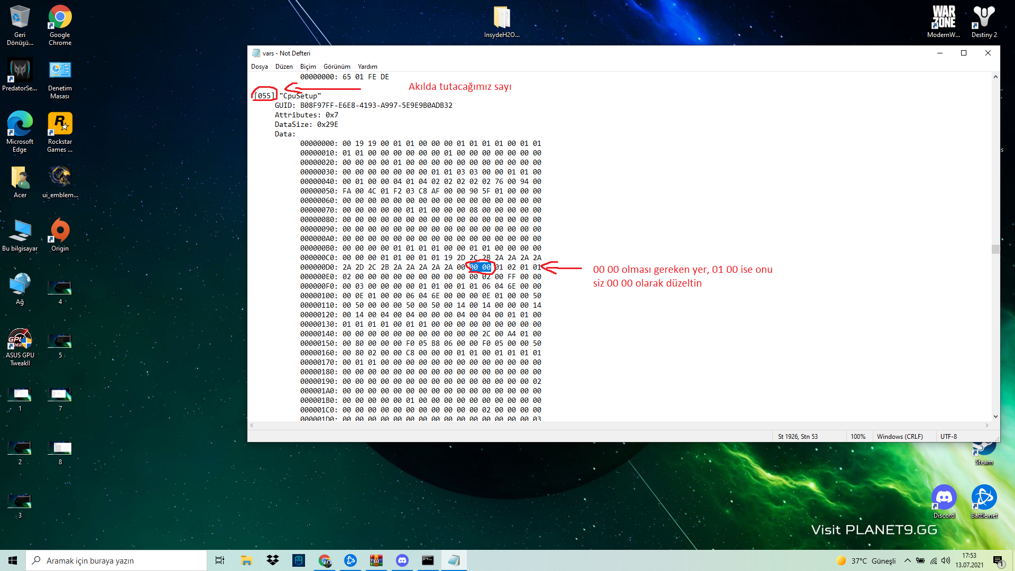Click the horizontal scrollbar right arrow
This screenshot has width=1015, height=571.
click(986, 425)
